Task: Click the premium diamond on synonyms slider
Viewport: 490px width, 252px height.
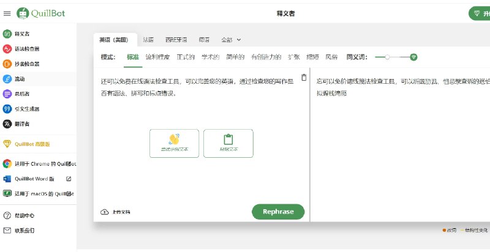Action: tap(413, 57)
